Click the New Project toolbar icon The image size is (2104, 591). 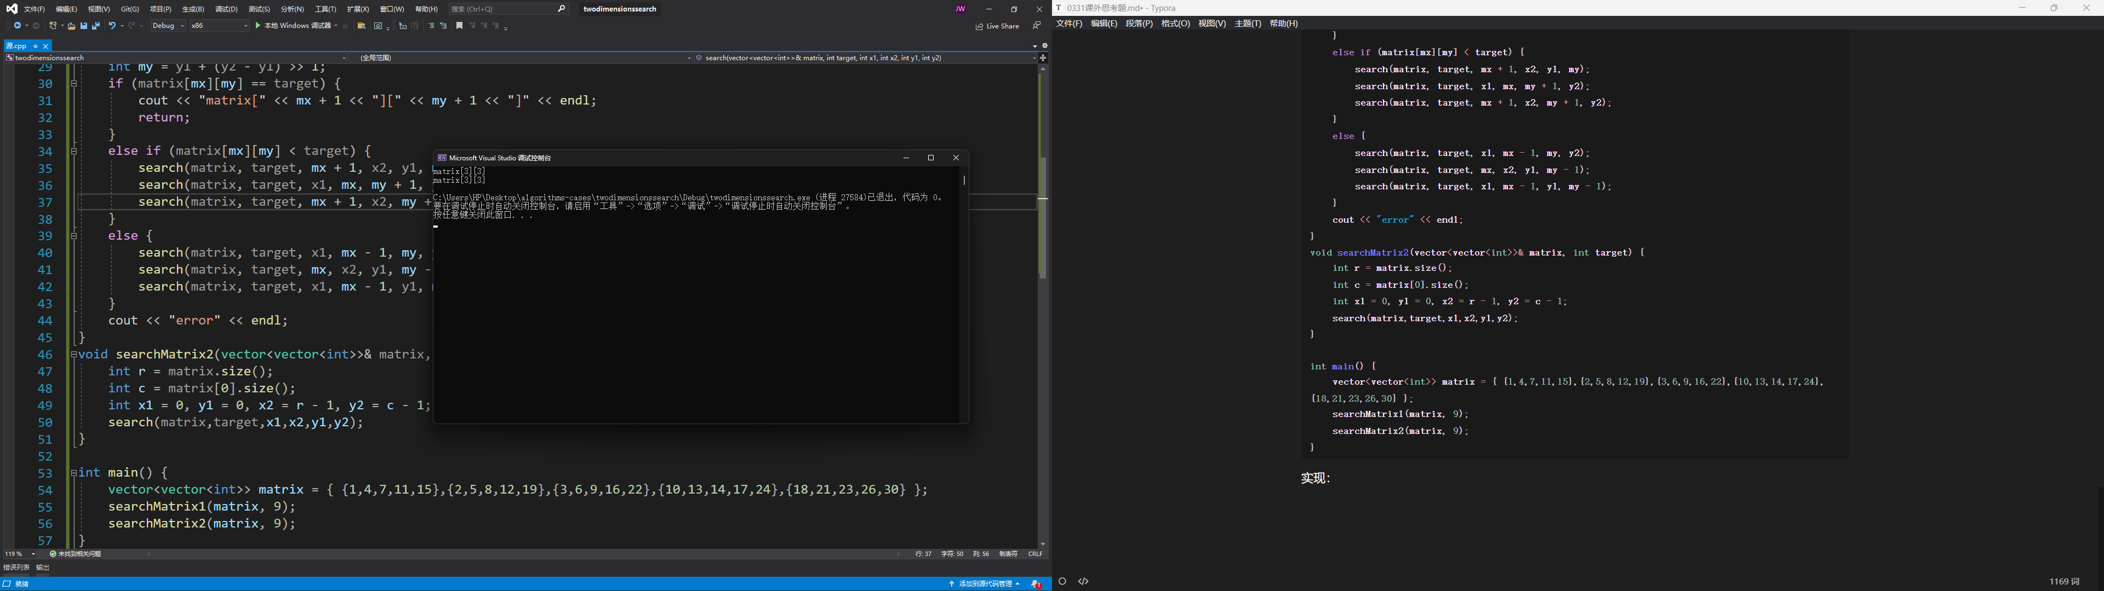(53, 26)
